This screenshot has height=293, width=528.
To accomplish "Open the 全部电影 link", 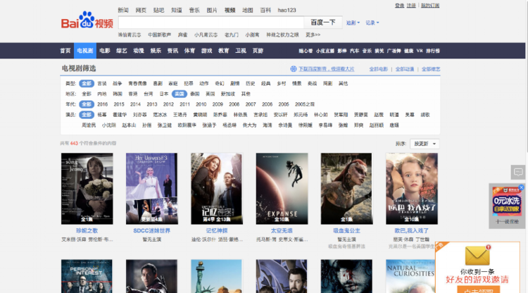I will (379, 69).
